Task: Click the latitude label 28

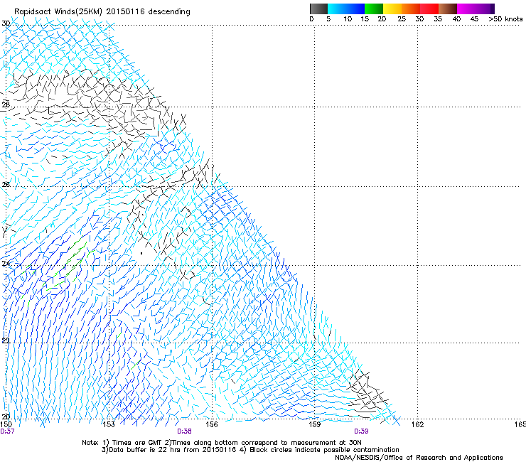Action: tap(6, 104)
